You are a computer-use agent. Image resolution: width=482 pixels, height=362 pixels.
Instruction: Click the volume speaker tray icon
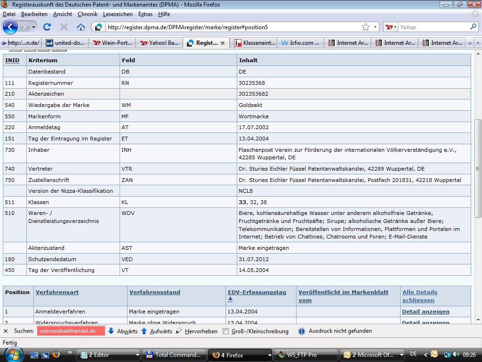456,354
